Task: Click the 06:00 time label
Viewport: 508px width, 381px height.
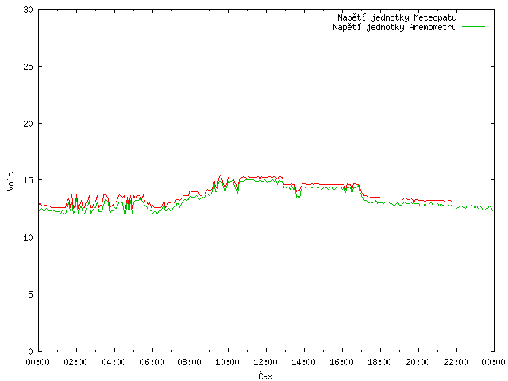Action: pos(152,362)
